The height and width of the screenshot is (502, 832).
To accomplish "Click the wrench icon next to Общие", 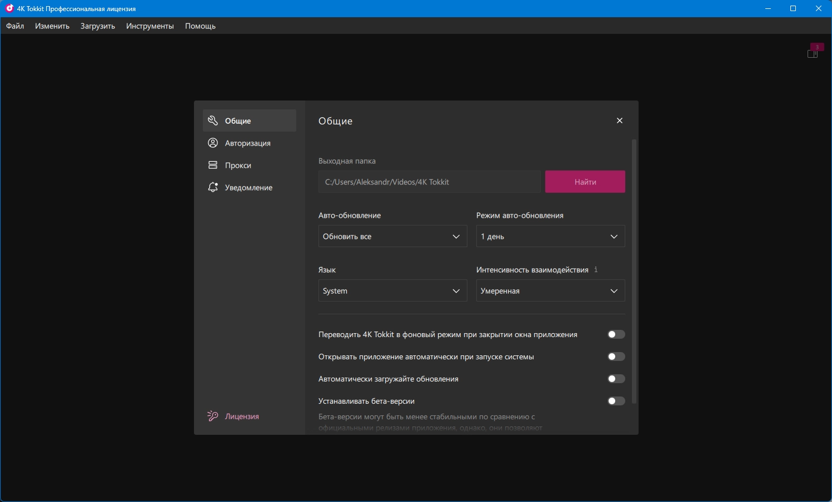I will (213, 121).
